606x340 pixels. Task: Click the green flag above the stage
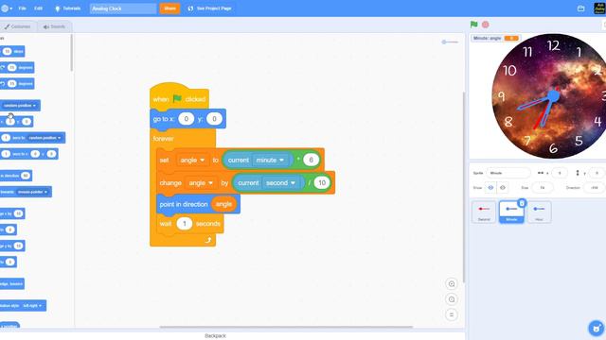[x=473, y=25]
